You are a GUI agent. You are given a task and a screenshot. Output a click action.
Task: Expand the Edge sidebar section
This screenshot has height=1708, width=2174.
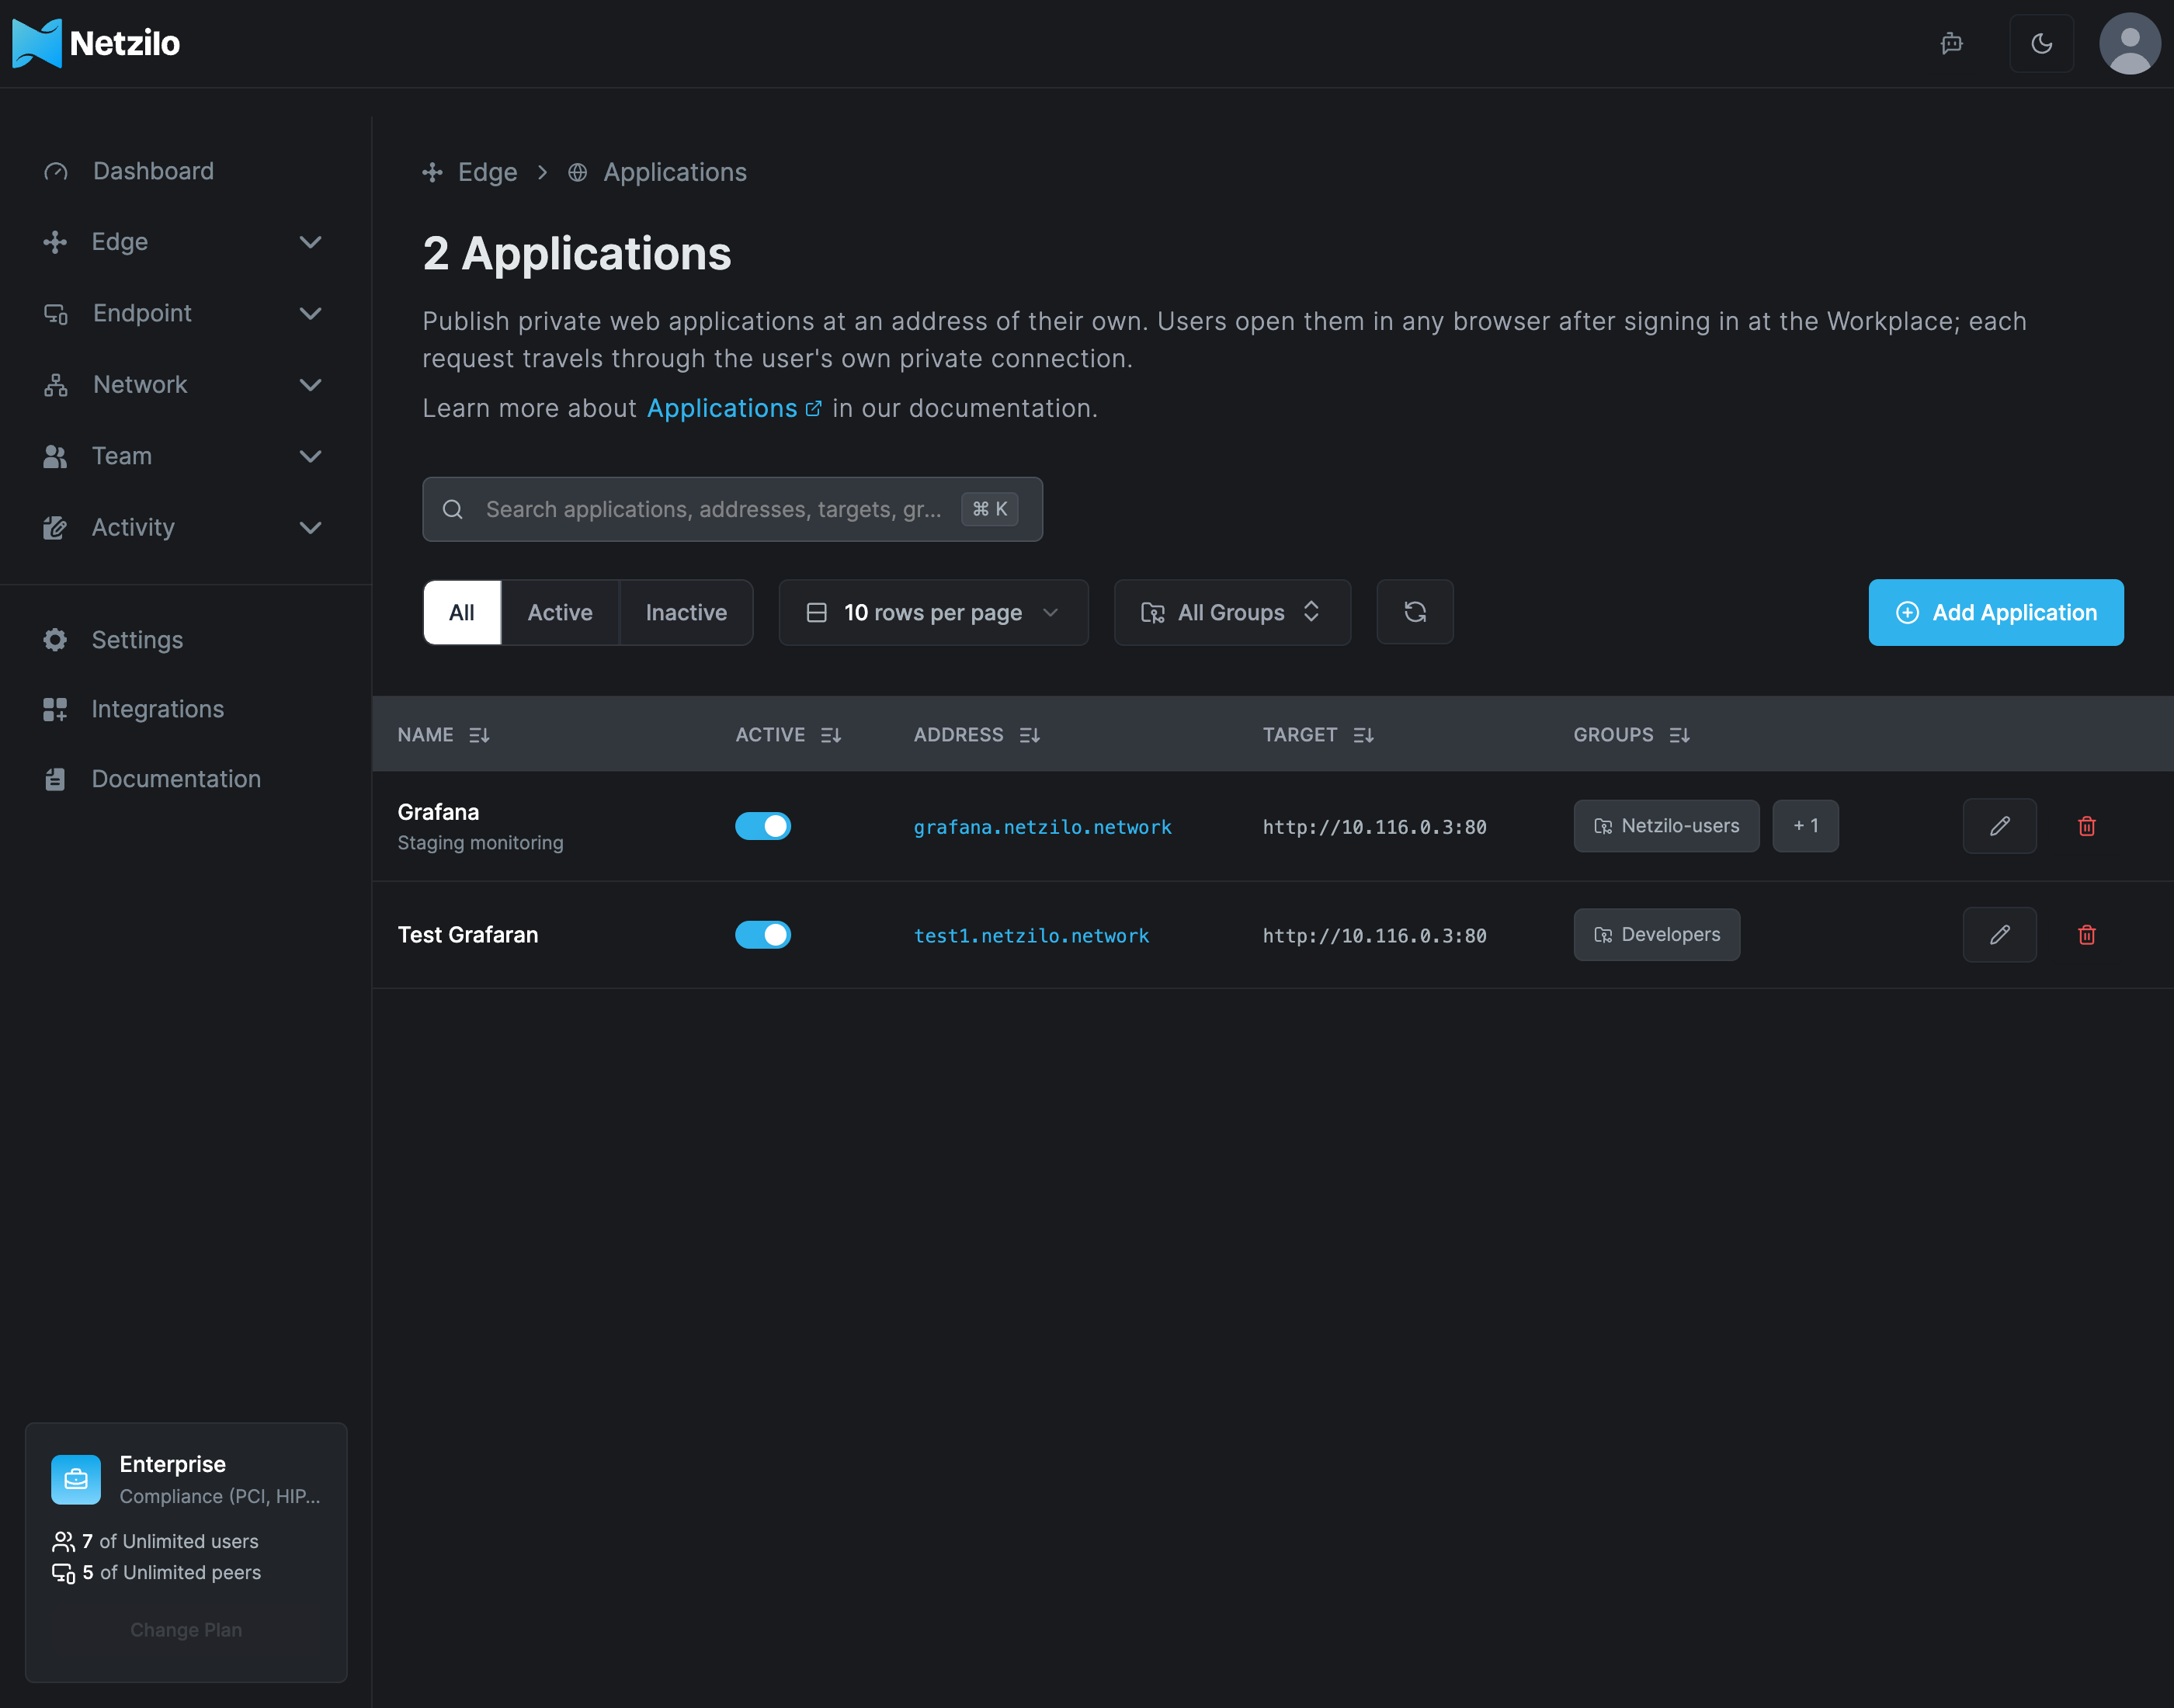184,242
